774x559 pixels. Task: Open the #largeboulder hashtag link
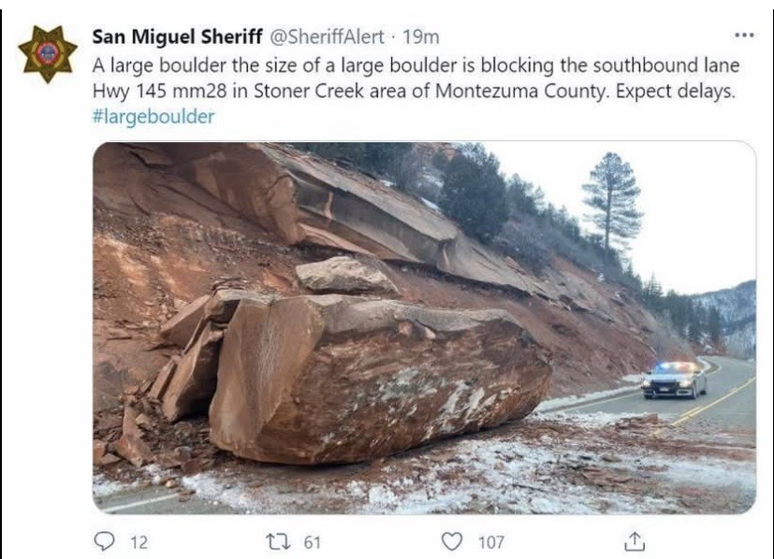coord(153,117)
